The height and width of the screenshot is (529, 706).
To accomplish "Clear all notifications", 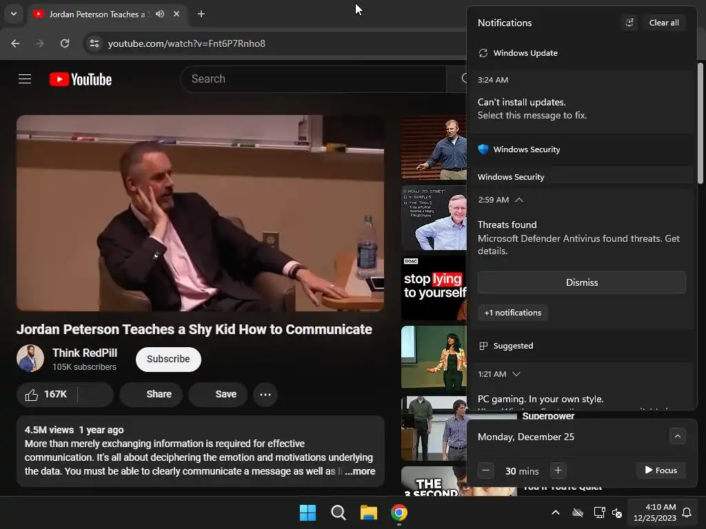I will click(664, 23).
